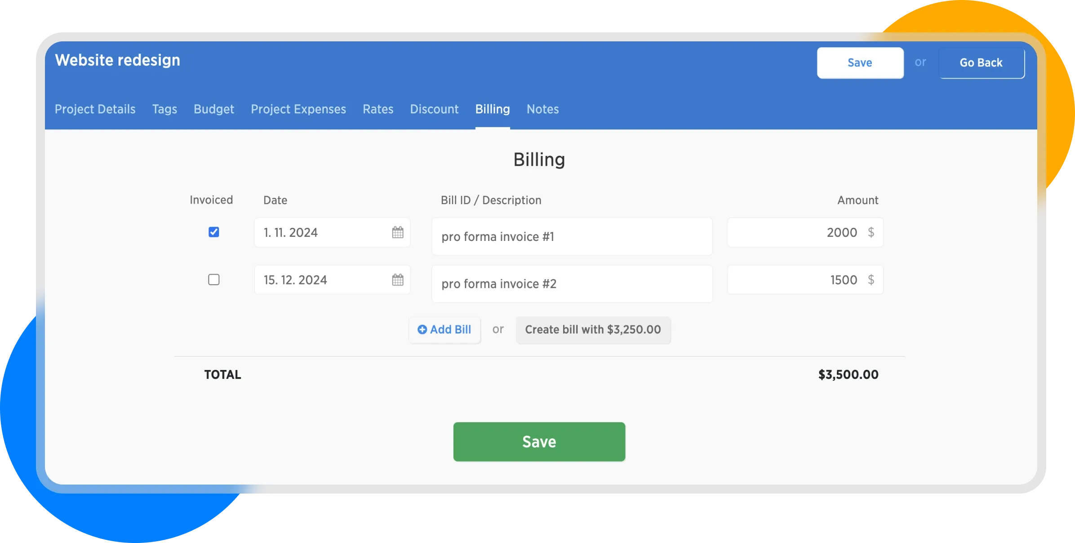
Task: Switch to the Discount tab
Action: tap(434, 109)
